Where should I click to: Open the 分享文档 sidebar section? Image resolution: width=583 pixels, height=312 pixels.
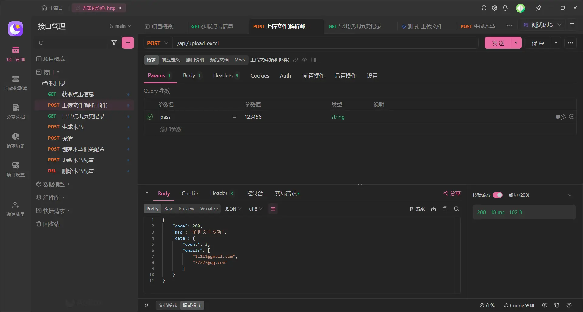15,112
